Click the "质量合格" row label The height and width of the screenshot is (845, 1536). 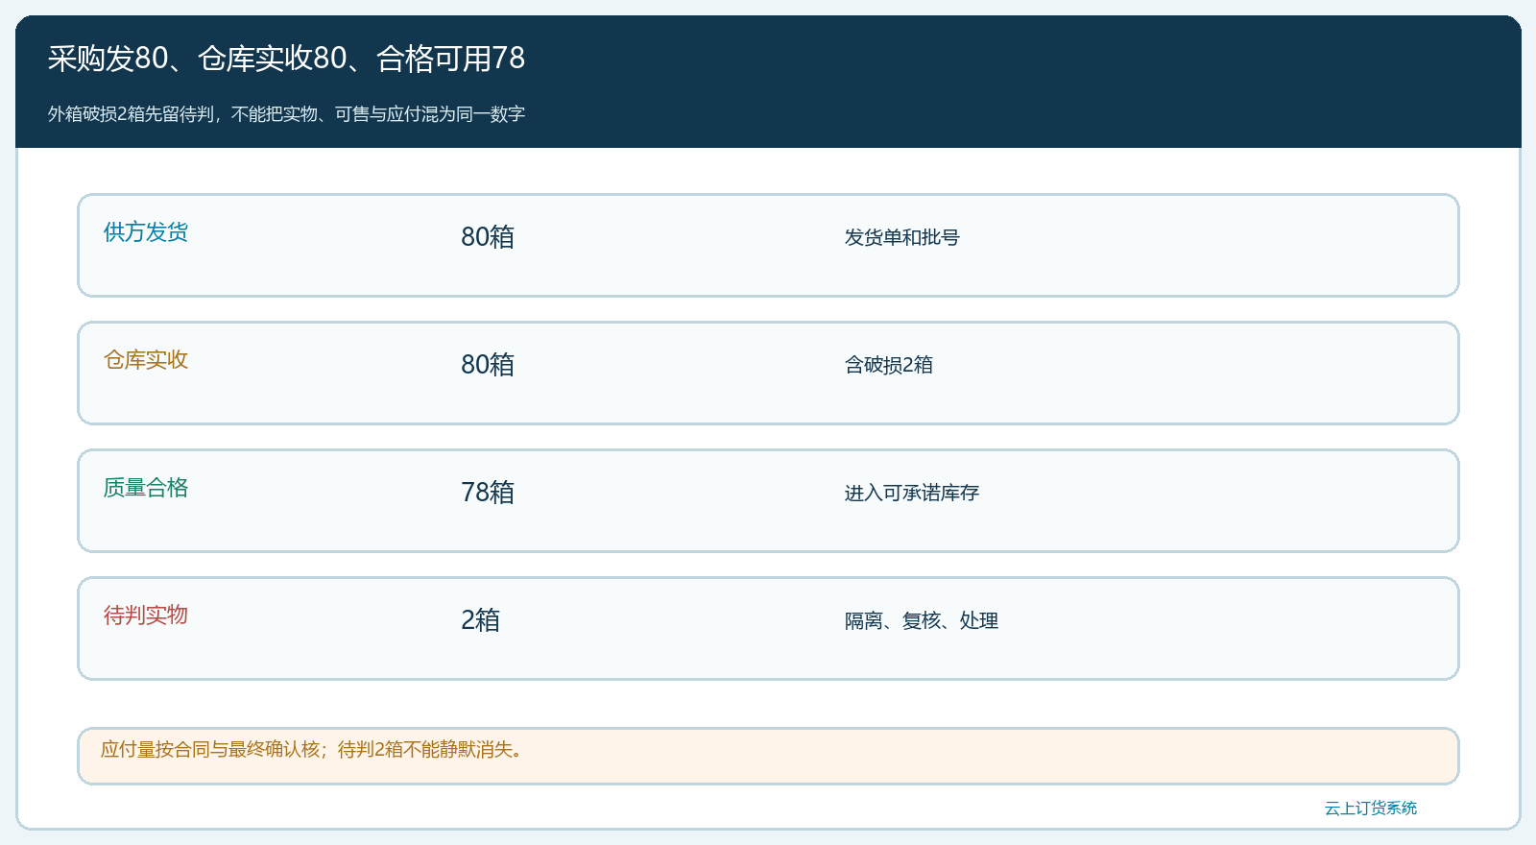click(146, 488)
